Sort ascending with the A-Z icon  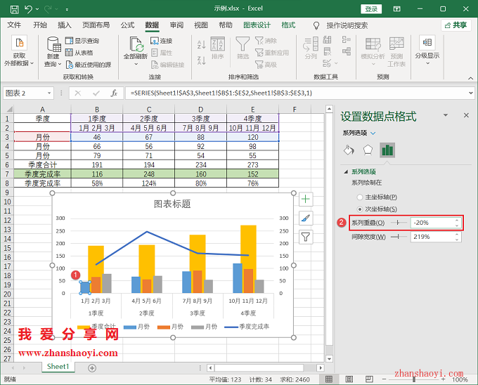point(202,45)
